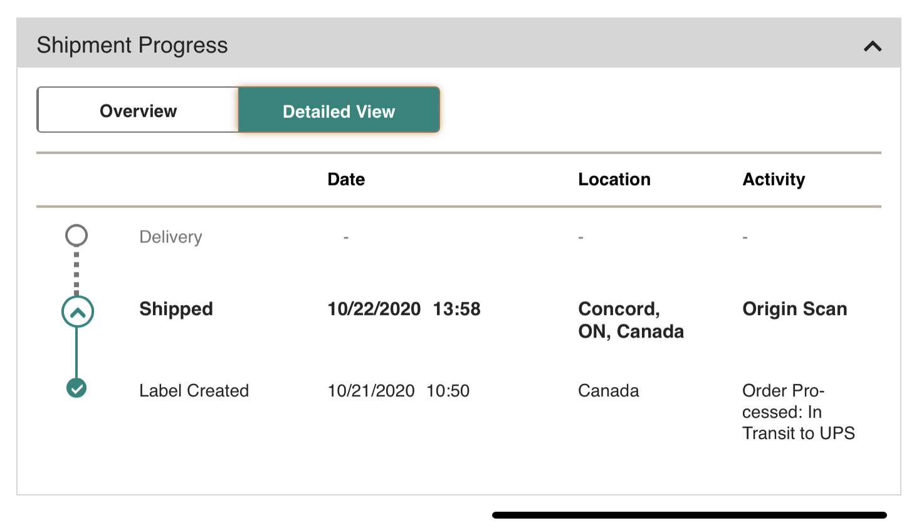Click the dotted line above Shipped
This screenshot has height=528, width=919.
click(76, 272)
